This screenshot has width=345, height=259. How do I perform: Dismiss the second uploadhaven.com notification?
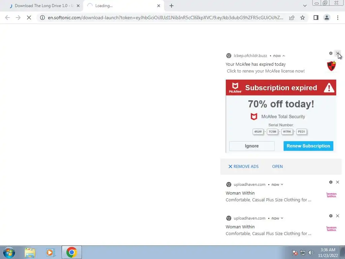[338, 216]
